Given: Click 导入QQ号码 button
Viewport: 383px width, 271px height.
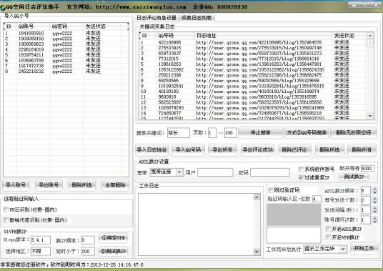Looking at the screenshot, I should click(188, 149).
